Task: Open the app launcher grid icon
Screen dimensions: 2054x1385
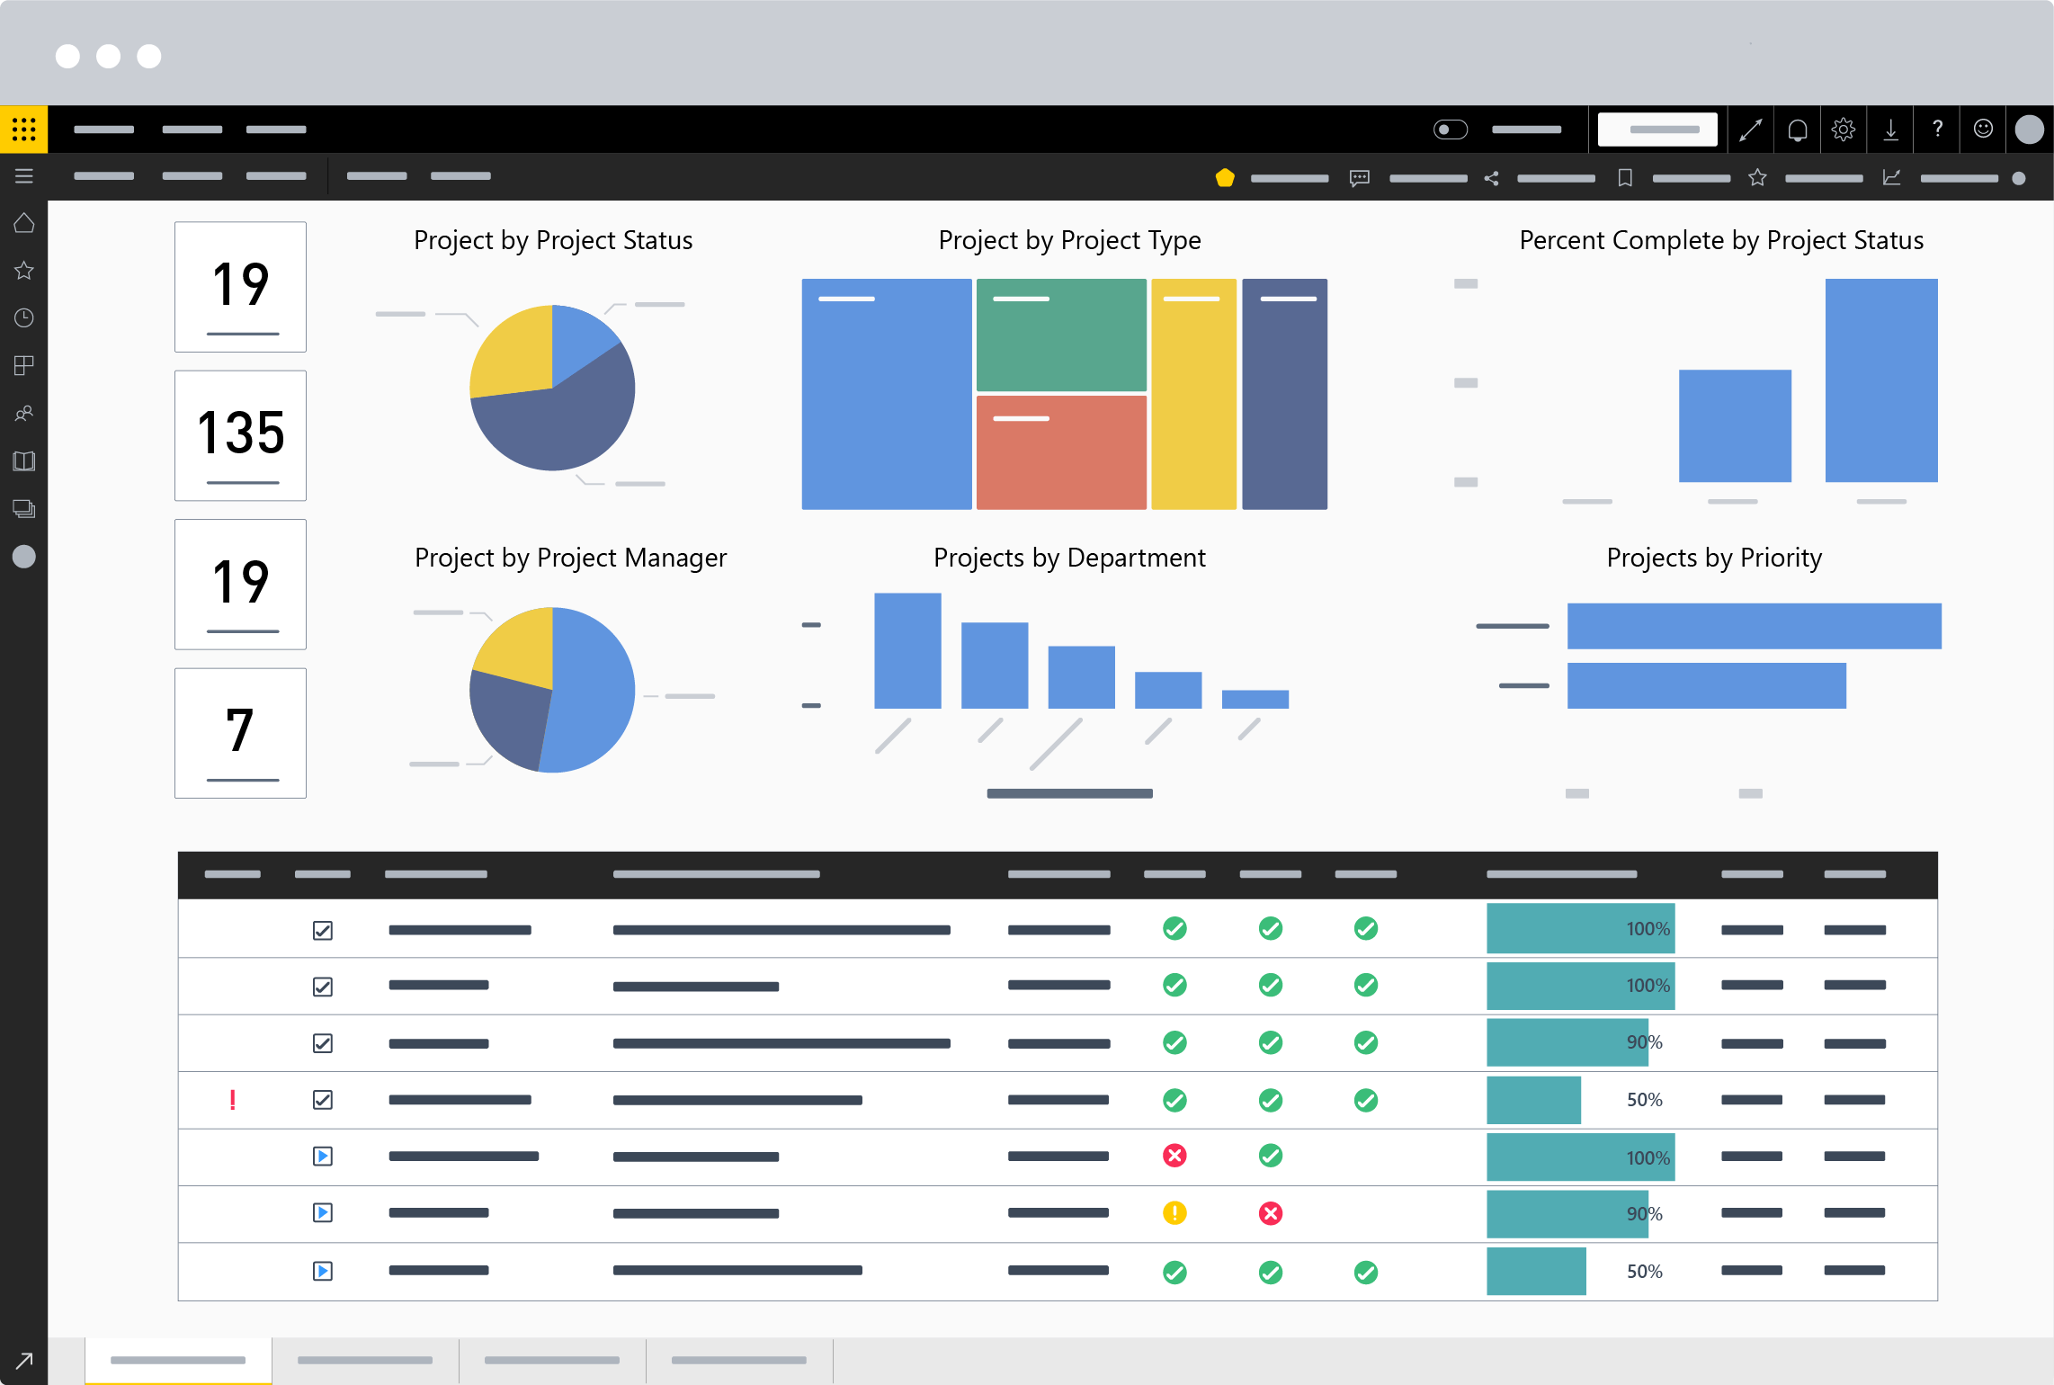Action: [x=24, y=130]
